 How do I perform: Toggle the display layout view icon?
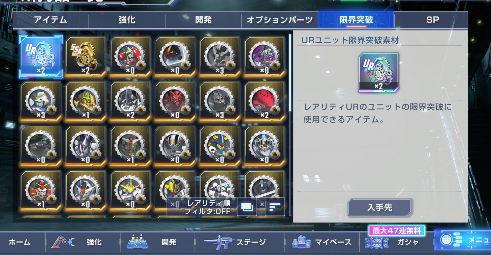point(247,207)
